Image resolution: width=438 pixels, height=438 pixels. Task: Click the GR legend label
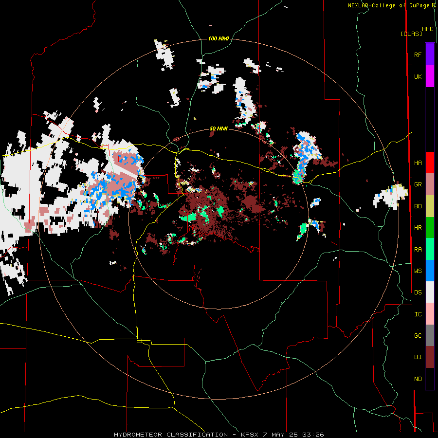(418, 184)
